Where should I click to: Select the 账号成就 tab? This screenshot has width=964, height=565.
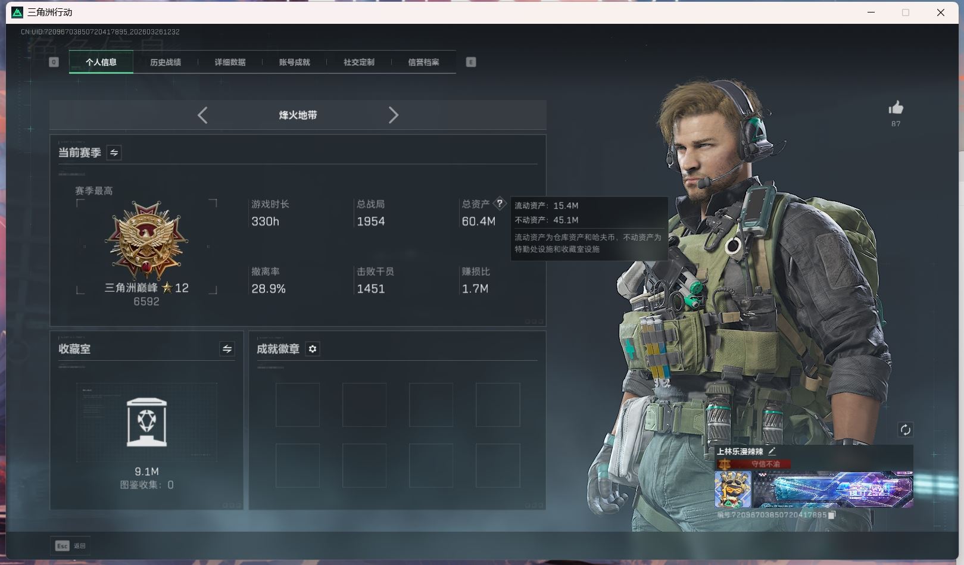tap(294, 62)
